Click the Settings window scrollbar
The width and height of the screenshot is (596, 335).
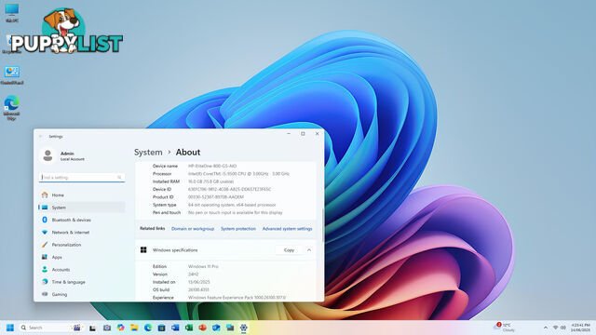tap(323, 225)
